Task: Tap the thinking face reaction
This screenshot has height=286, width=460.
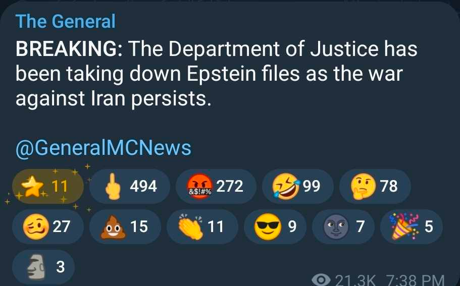Action: 374,187
